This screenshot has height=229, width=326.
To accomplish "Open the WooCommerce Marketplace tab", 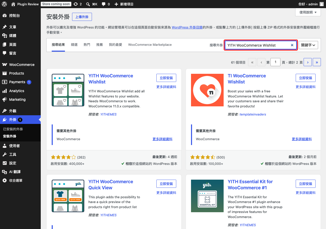I will [x=150, y=45].
